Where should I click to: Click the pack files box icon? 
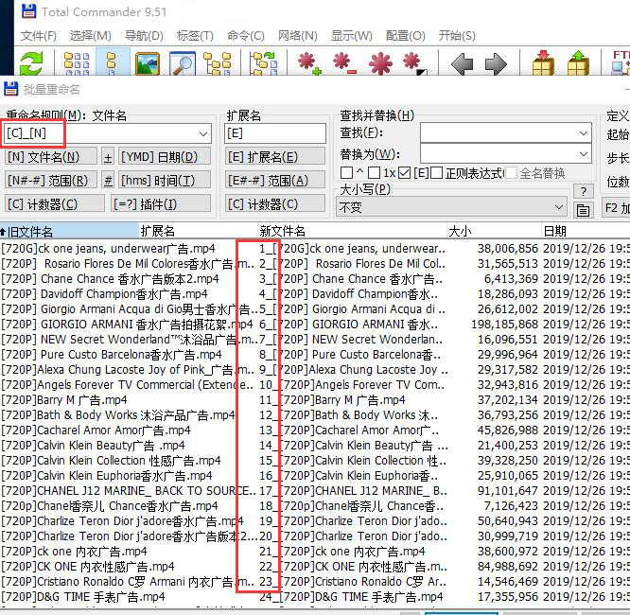[543, 63]
